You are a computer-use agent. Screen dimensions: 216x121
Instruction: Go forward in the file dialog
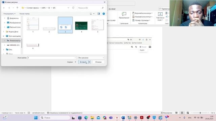9,8
